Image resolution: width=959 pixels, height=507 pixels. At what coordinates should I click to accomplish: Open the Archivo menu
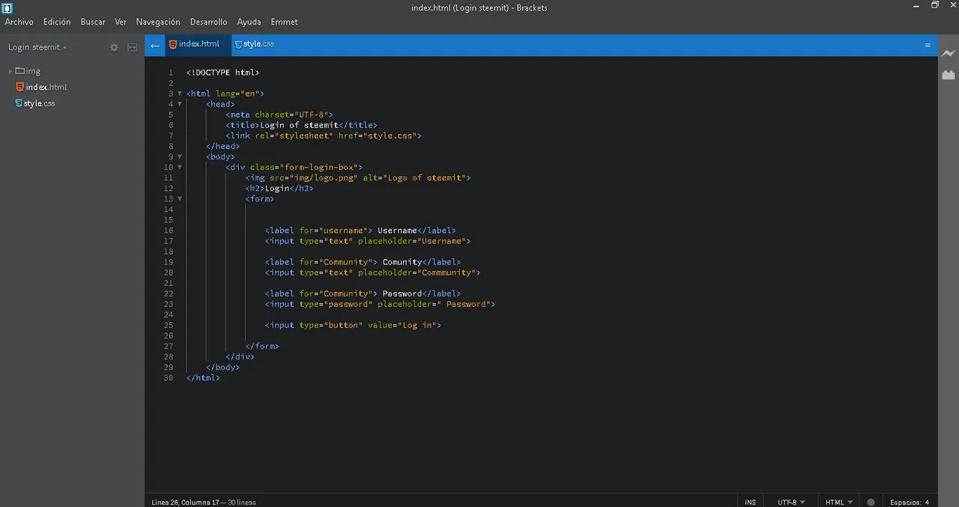pos(19,22)
